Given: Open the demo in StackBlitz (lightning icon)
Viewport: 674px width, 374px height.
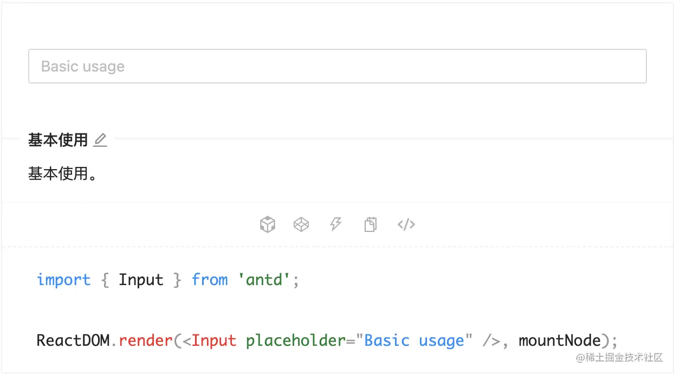Looking at the screenshot, I should pos(336,224).
